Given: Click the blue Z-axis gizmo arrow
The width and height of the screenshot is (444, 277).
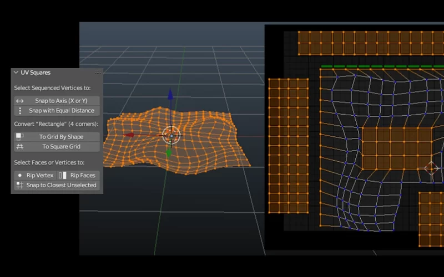Looking at the screenshot, I should point(170,95).
